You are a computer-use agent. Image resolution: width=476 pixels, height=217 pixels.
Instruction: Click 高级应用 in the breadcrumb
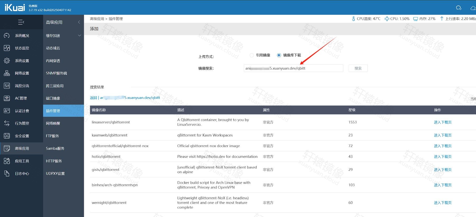pyautogui.click(x=97, y=19)
